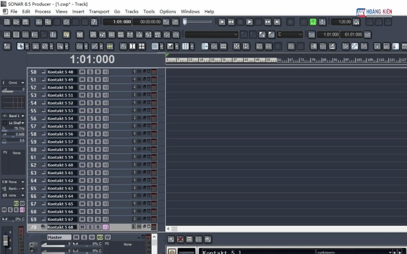Click the tempo field showing 120.00
407x254 pixels.
click(x=341, y=22)
